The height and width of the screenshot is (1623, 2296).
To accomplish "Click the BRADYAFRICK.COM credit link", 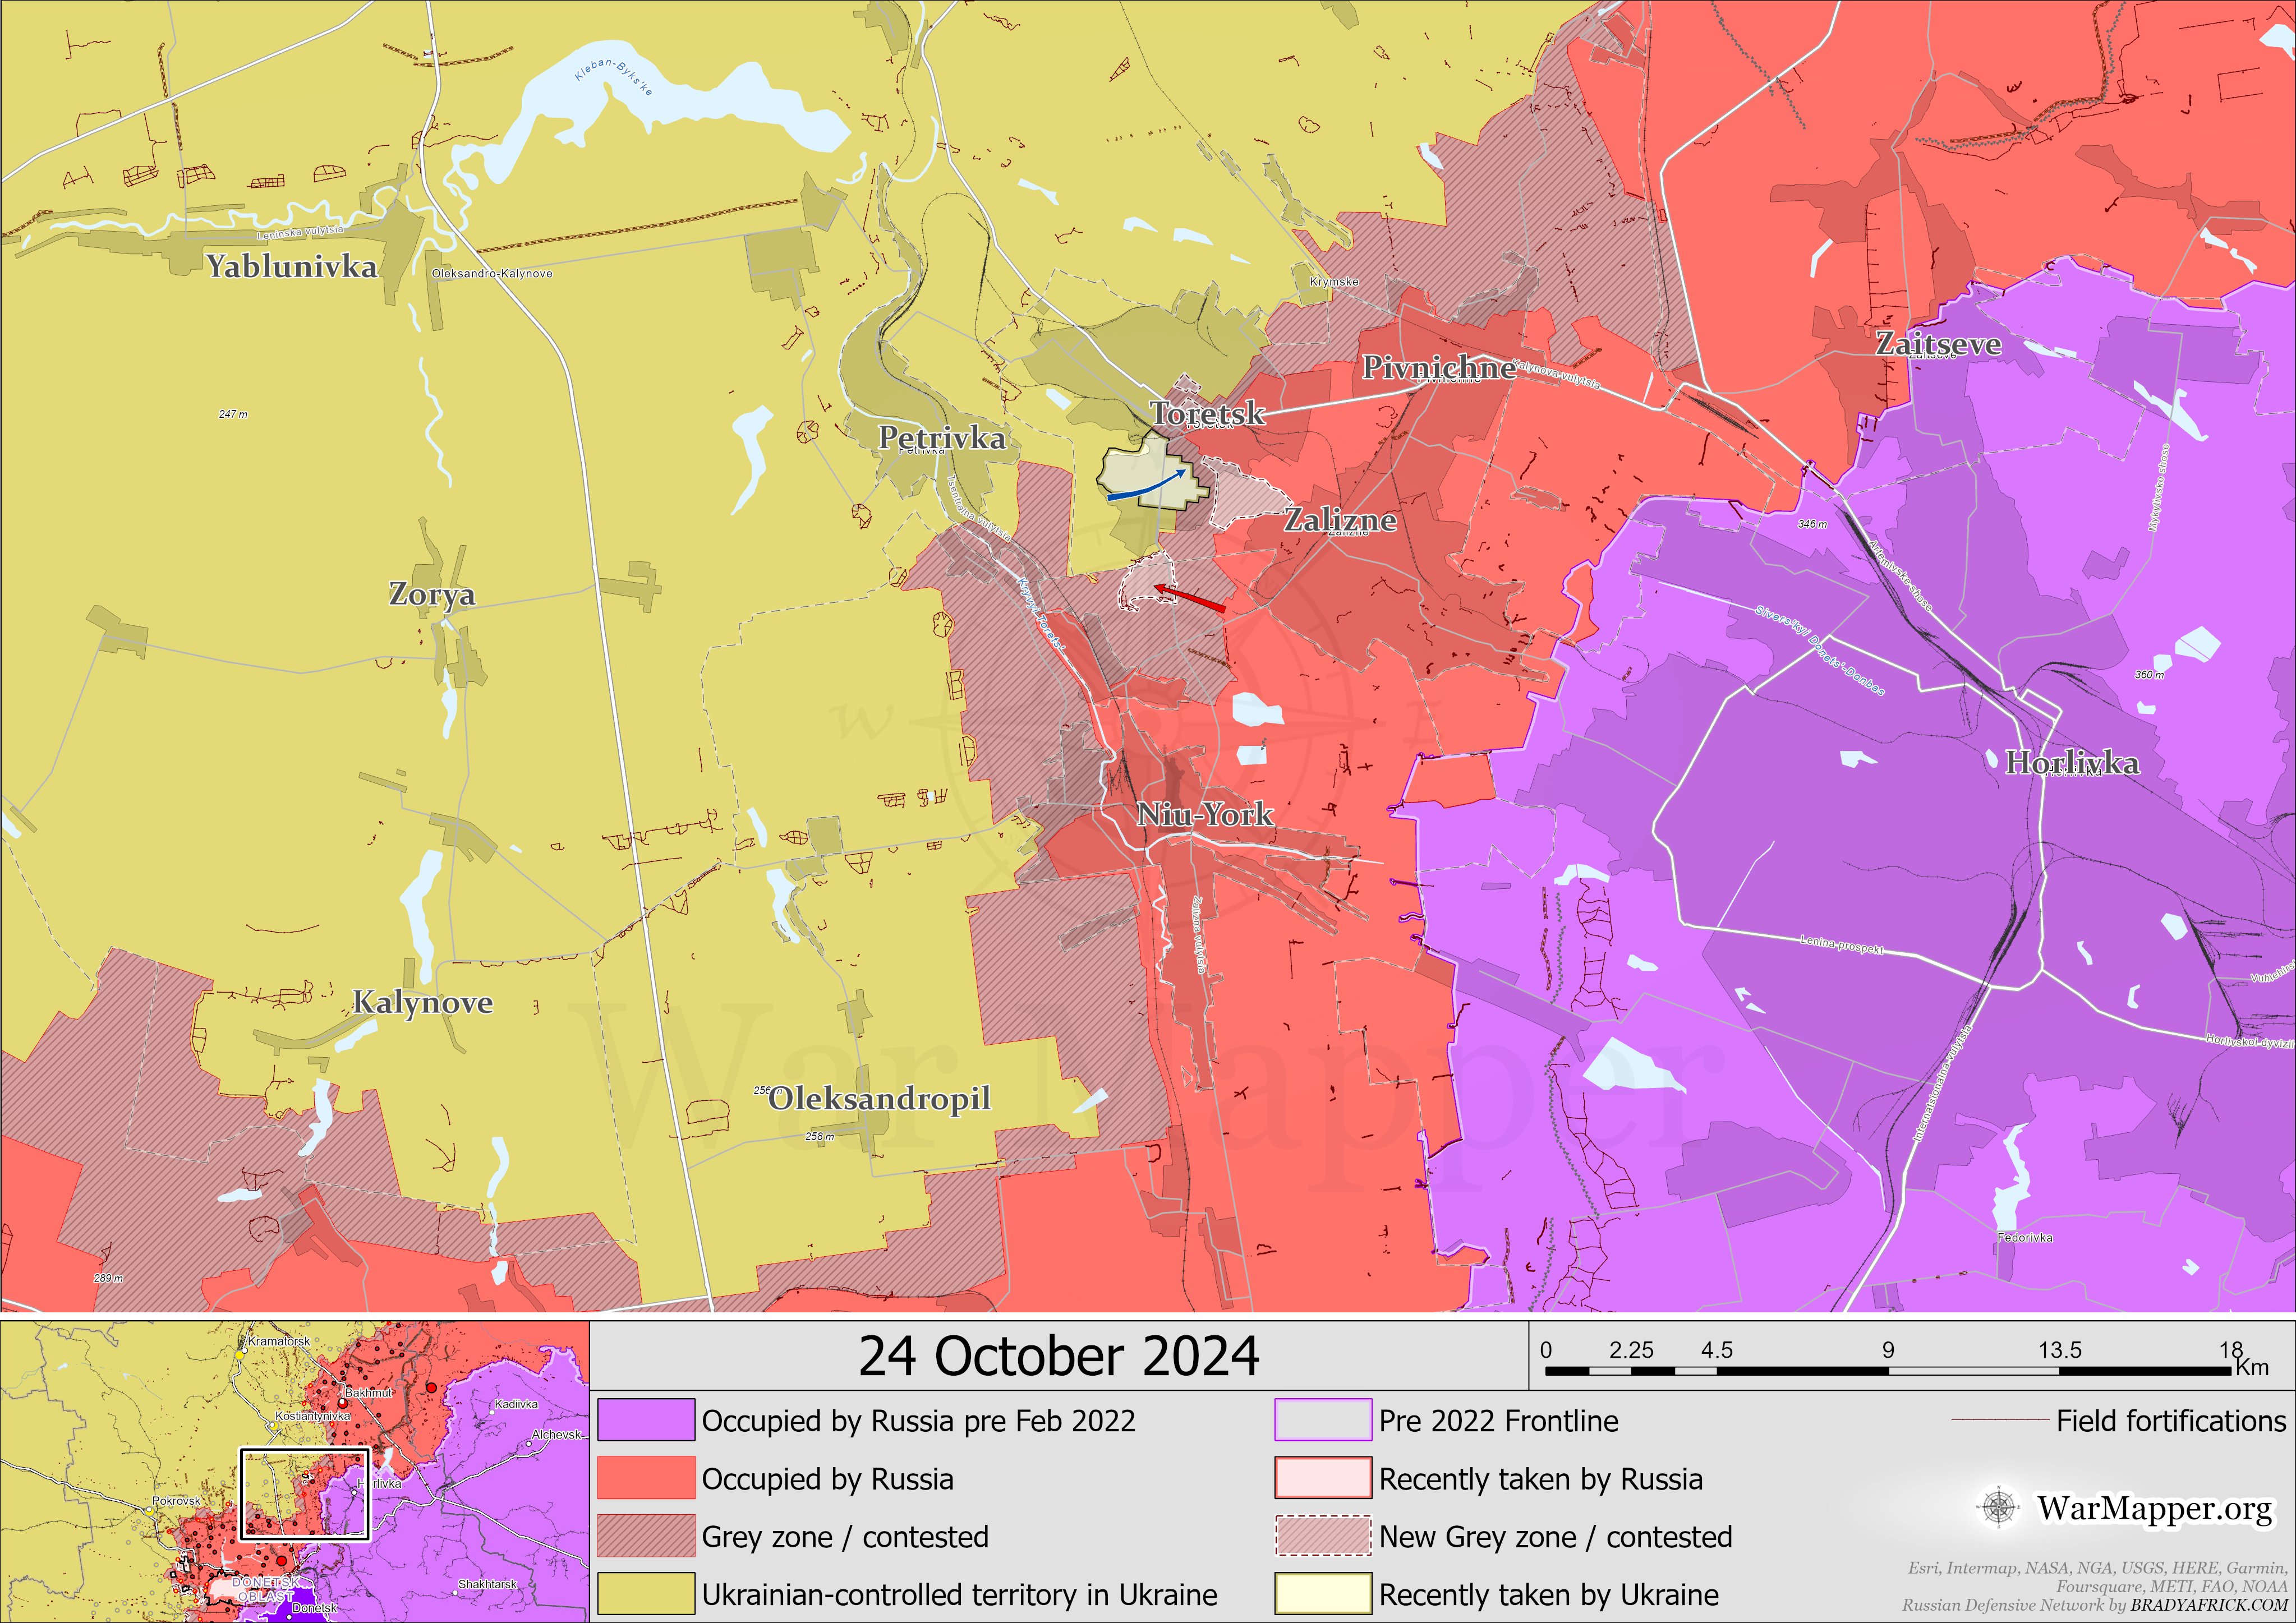I will (x=2208, y=1606).
